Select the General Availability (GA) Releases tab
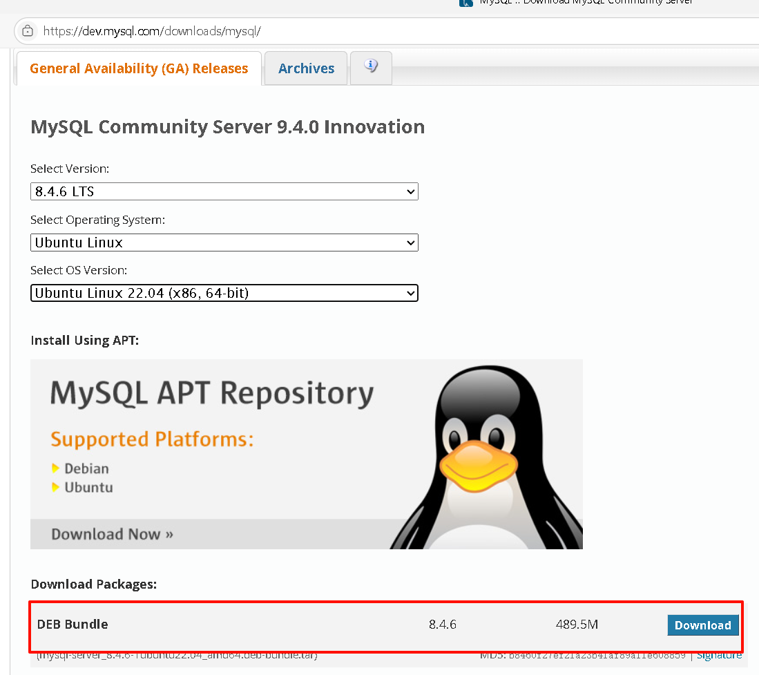 139,68
